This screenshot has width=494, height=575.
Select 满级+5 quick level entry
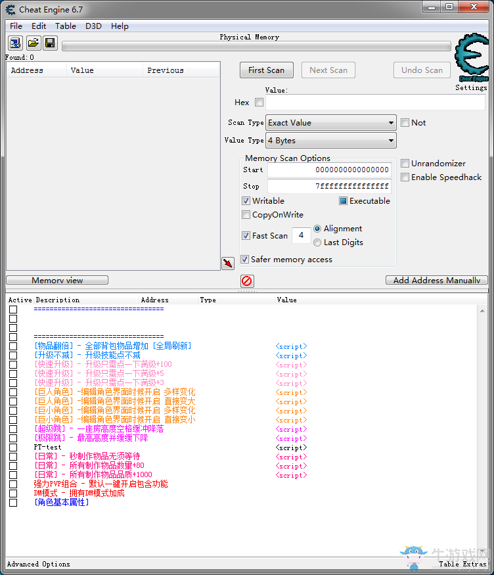[99, 374]
